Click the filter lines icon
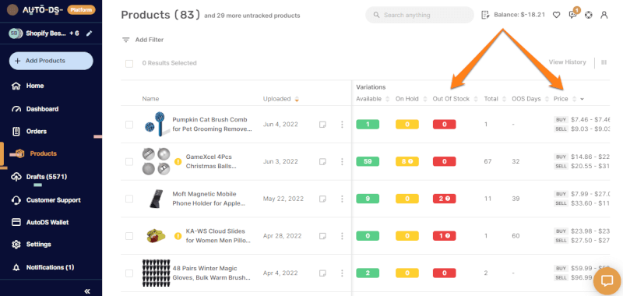Viewport: 623px width, 296px height. [x=126, y=40]
